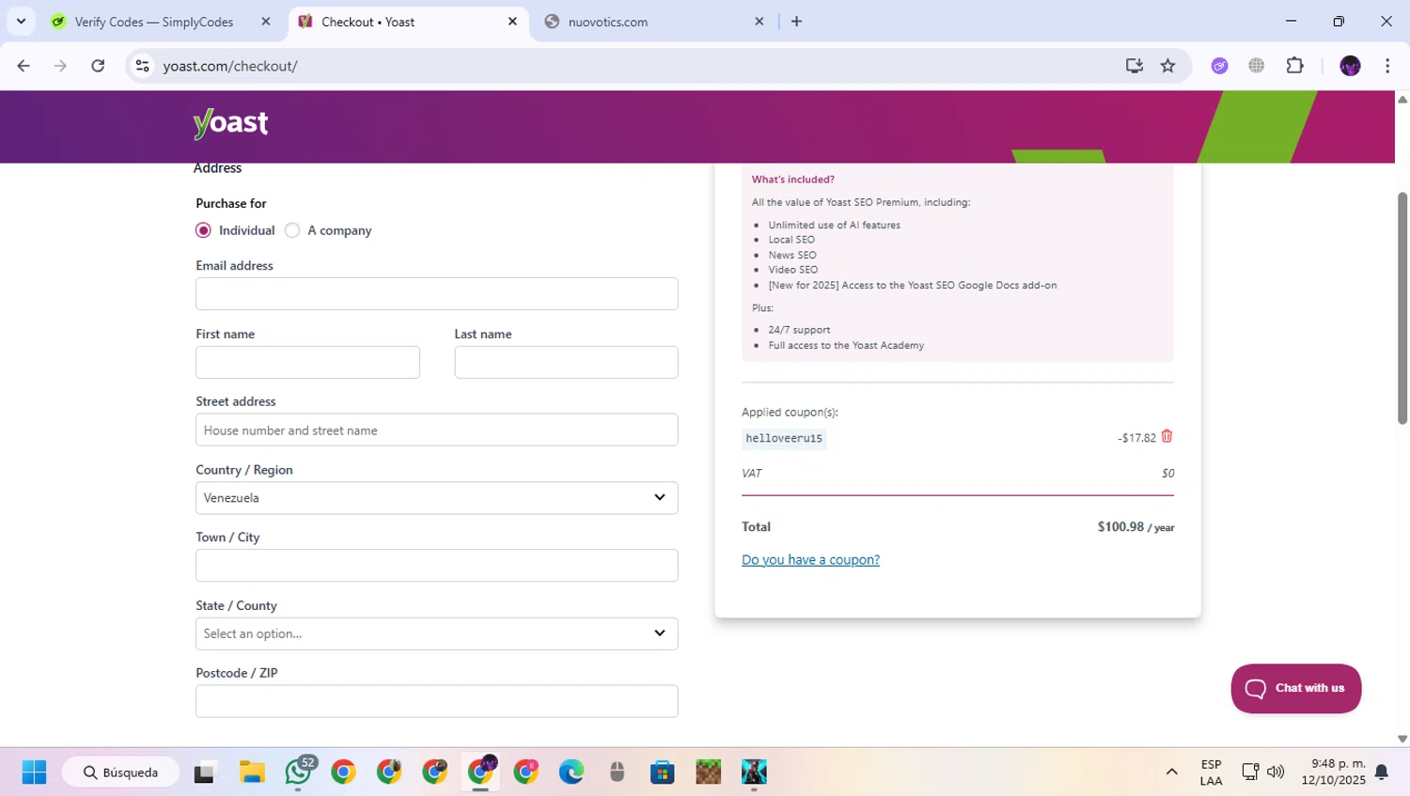1410x796 pixels.
Task: Switch to the Checkout • Yoast tab
Action: click(x=407, y=22)
